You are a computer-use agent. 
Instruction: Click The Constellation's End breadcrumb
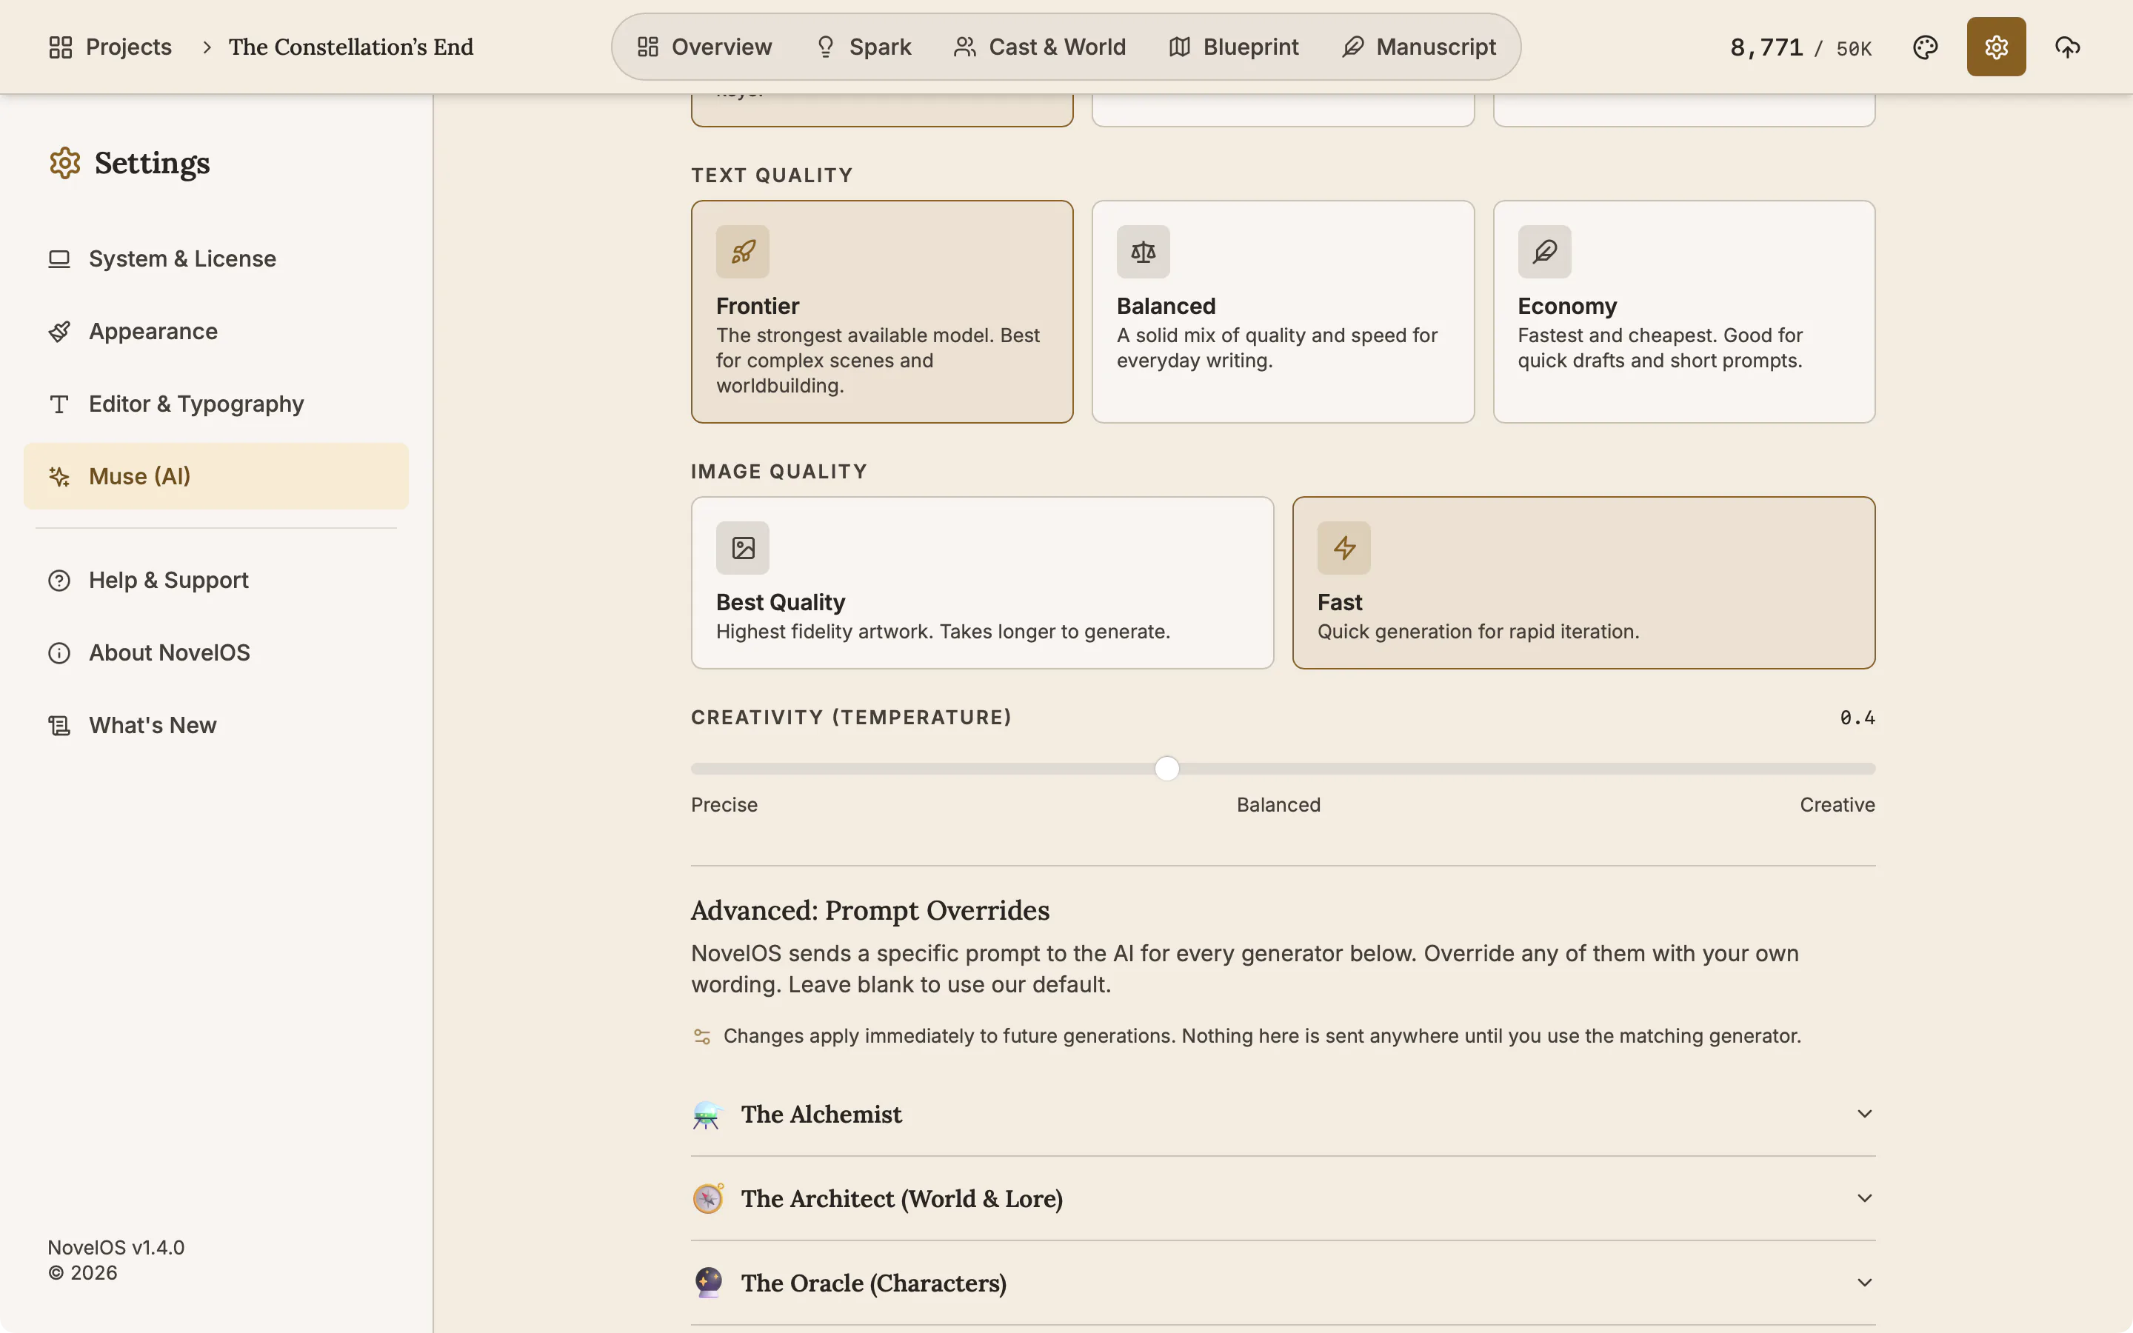(x=351, y=47)
